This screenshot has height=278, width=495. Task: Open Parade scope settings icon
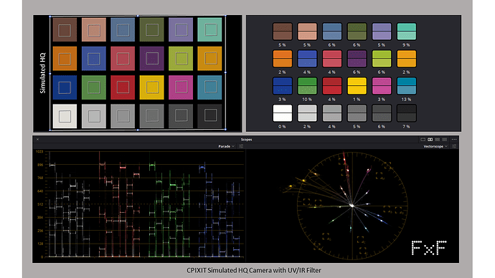tap(241, 146)
